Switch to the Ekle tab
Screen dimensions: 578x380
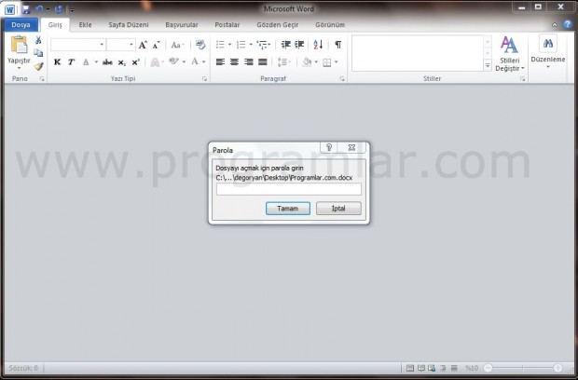point(85,25)
